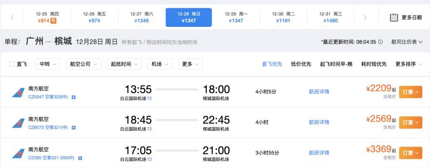Screen dimensions: 430x168
Task: Click the China Southern logo for CZ5047
Action: tap(18, 92)
